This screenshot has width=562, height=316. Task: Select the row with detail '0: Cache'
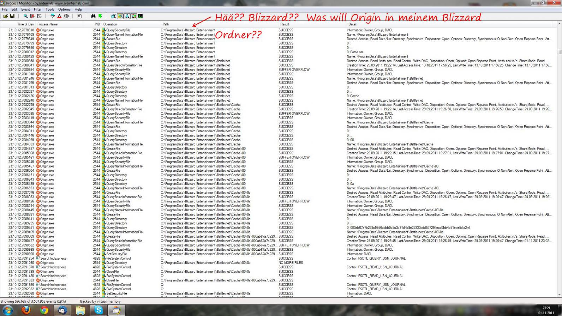278,96
